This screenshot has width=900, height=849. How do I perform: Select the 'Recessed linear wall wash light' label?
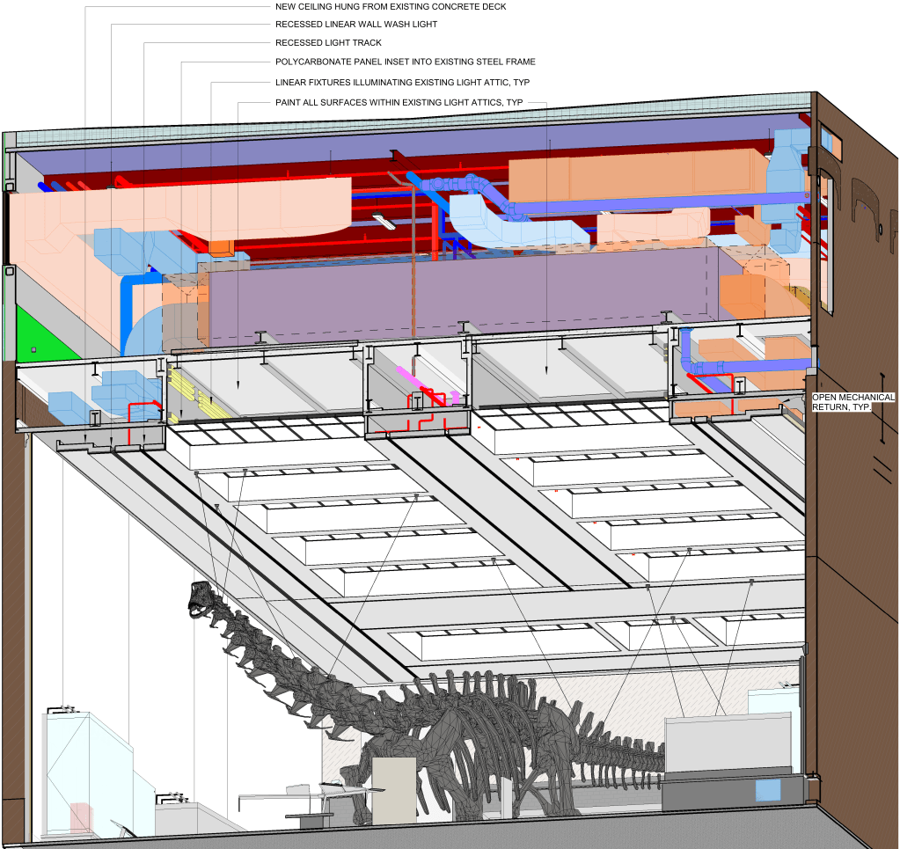coord(356,25)
